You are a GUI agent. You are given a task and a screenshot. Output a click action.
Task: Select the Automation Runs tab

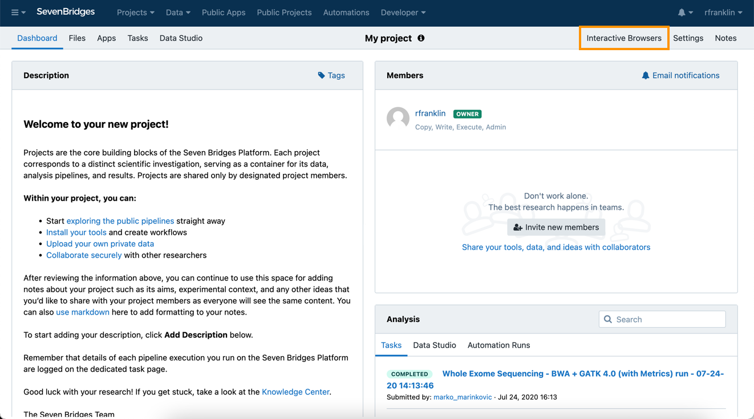coord(498,345)
